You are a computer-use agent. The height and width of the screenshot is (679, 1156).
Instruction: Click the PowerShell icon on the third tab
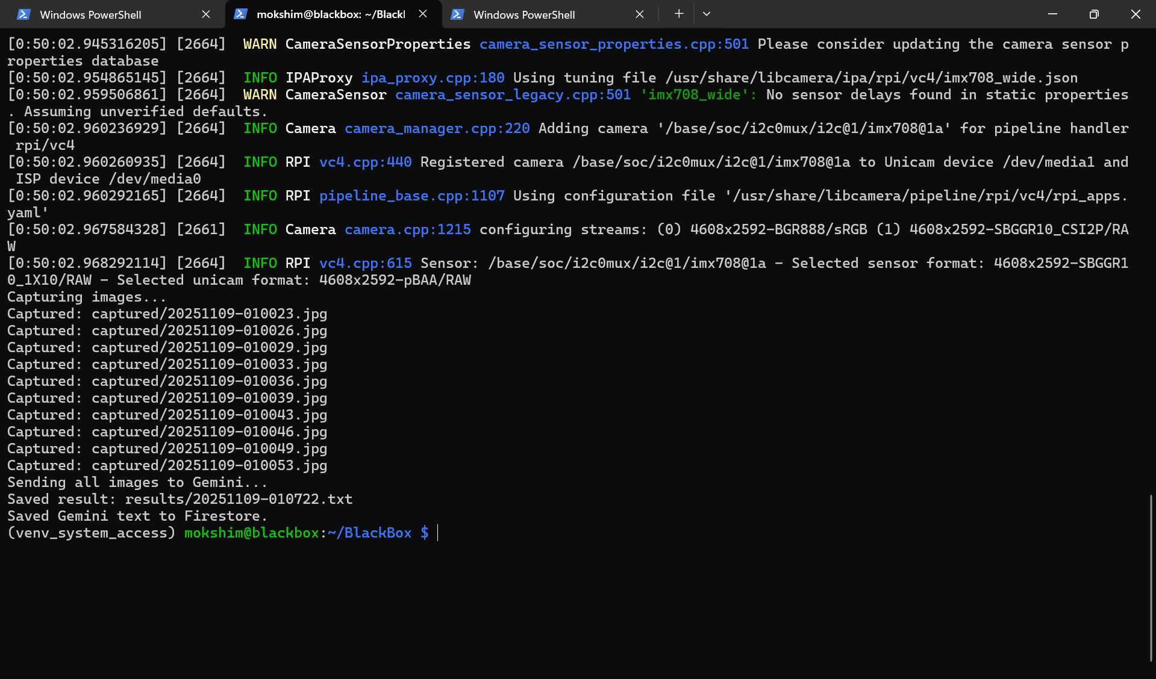(457, 14)
